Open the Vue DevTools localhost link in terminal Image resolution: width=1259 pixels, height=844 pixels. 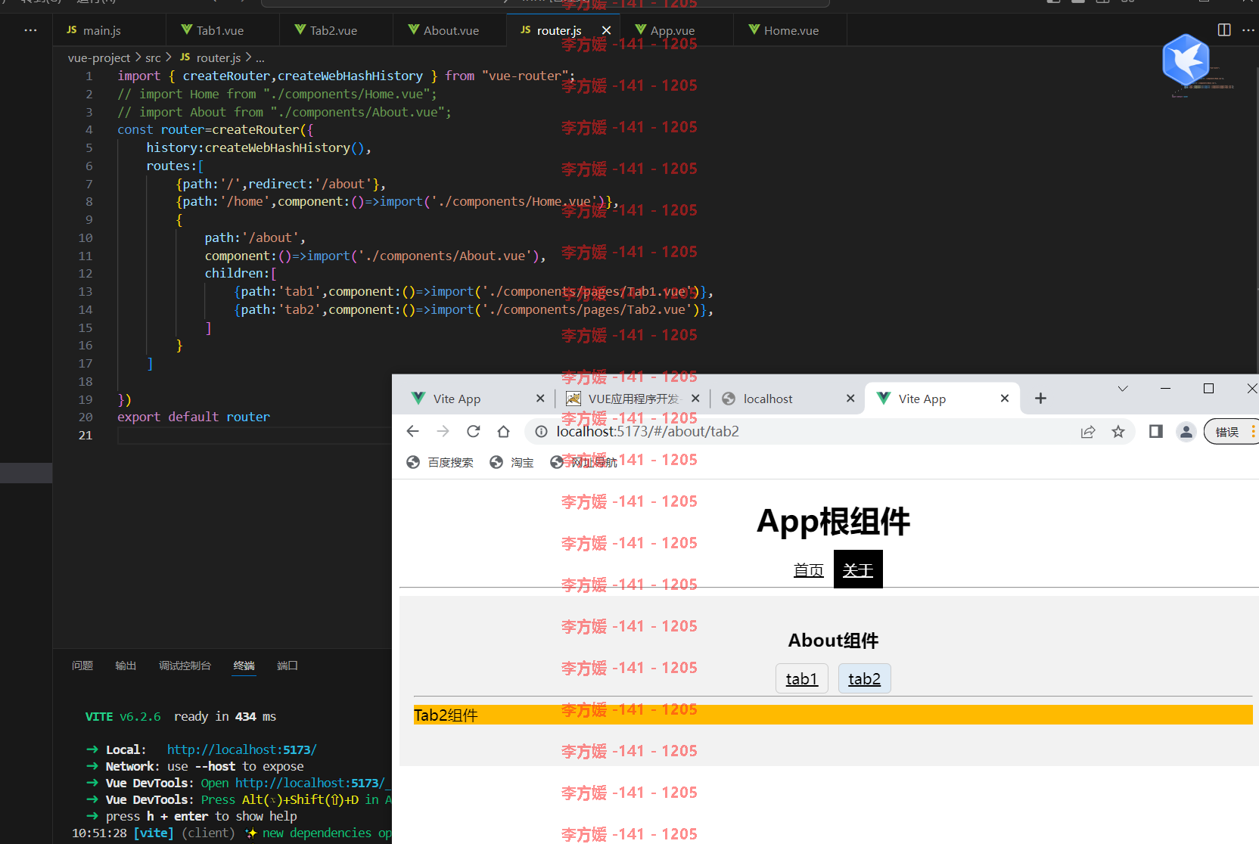coord(312,783)
